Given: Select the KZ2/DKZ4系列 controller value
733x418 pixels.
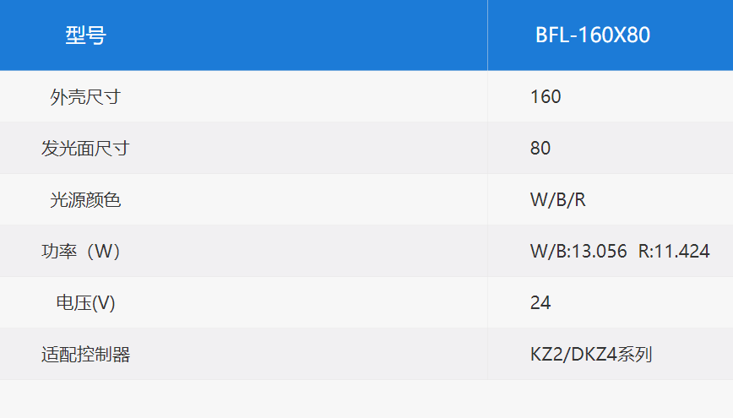Looking at the screenshot, I should pos(591,354).
